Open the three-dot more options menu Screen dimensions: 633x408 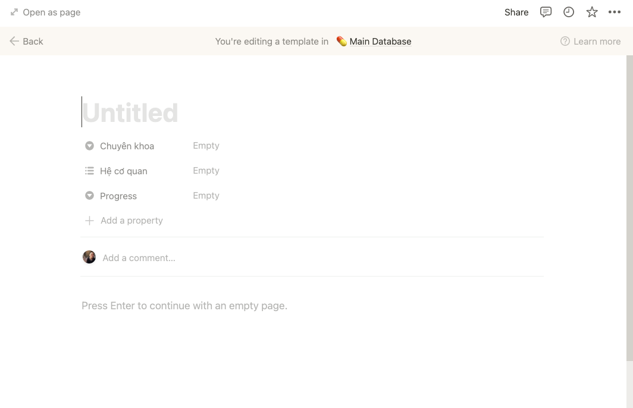pyautogui.click(x=615, y=12)
